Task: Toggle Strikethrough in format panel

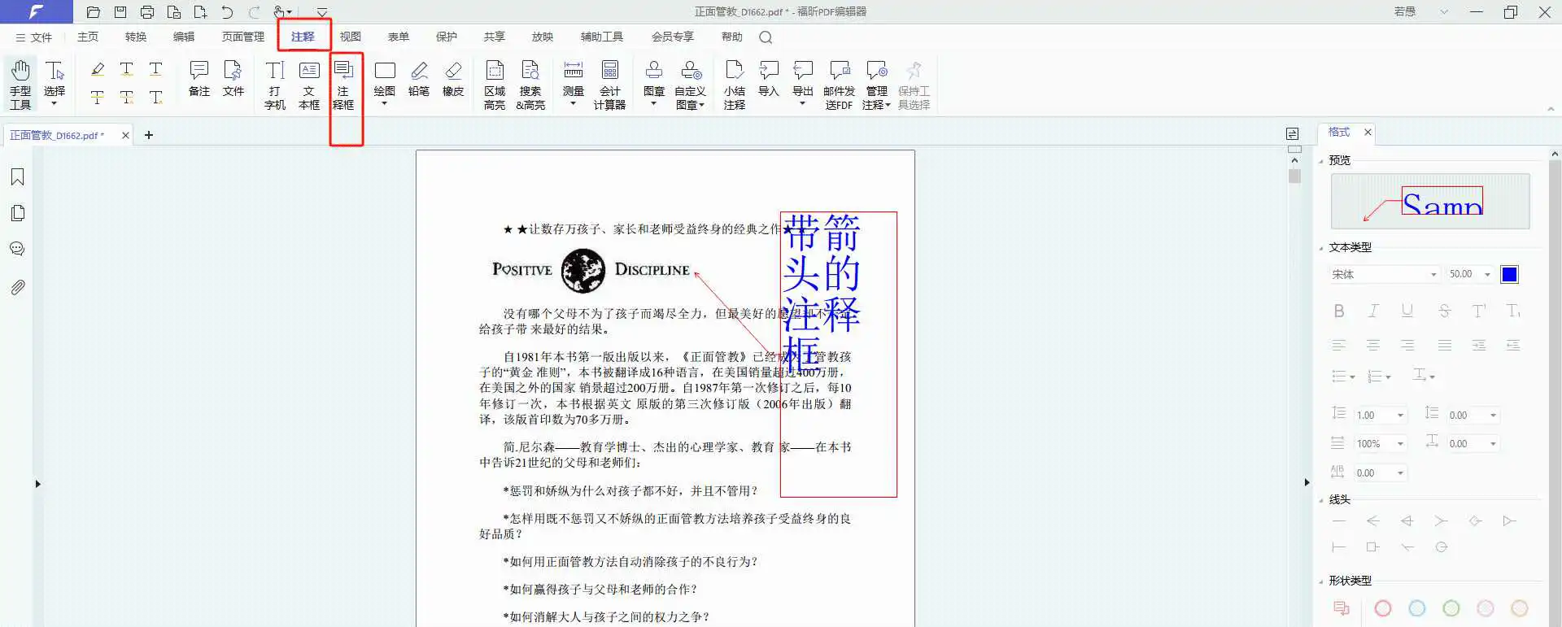Action: tap(1444, 311)
